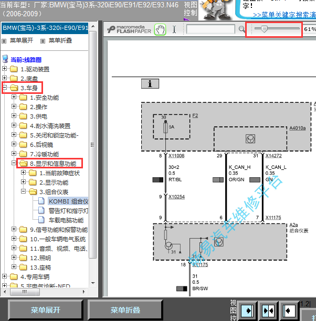Click the bottom 菜单折叠 button

(x=125, y=310)
